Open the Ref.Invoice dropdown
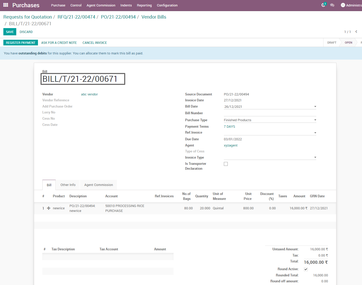This screenshot has height=285, width=362. (x=315, y=132)
